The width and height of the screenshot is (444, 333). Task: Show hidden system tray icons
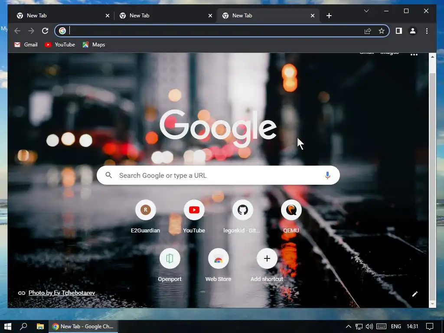(x=349, y=326)
